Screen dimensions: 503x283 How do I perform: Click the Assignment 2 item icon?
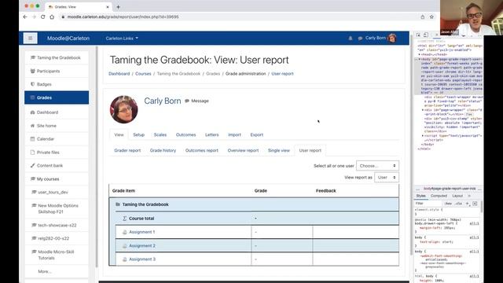click(x=125, y=246)
